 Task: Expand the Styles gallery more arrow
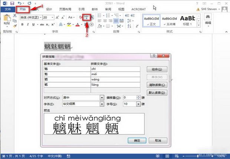(198, 25)
